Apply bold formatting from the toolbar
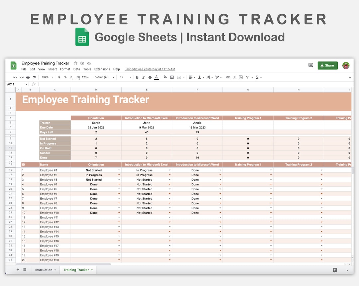The width and height of the screenshot is (359, 286). [x=137, y=77]
